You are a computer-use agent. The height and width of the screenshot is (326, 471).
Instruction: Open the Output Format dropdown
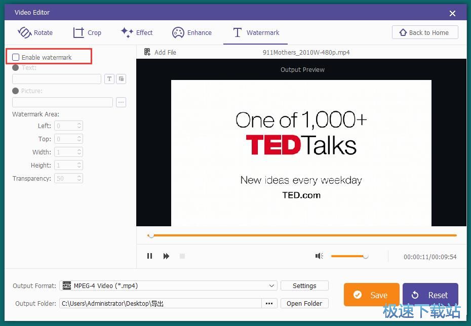168,286
